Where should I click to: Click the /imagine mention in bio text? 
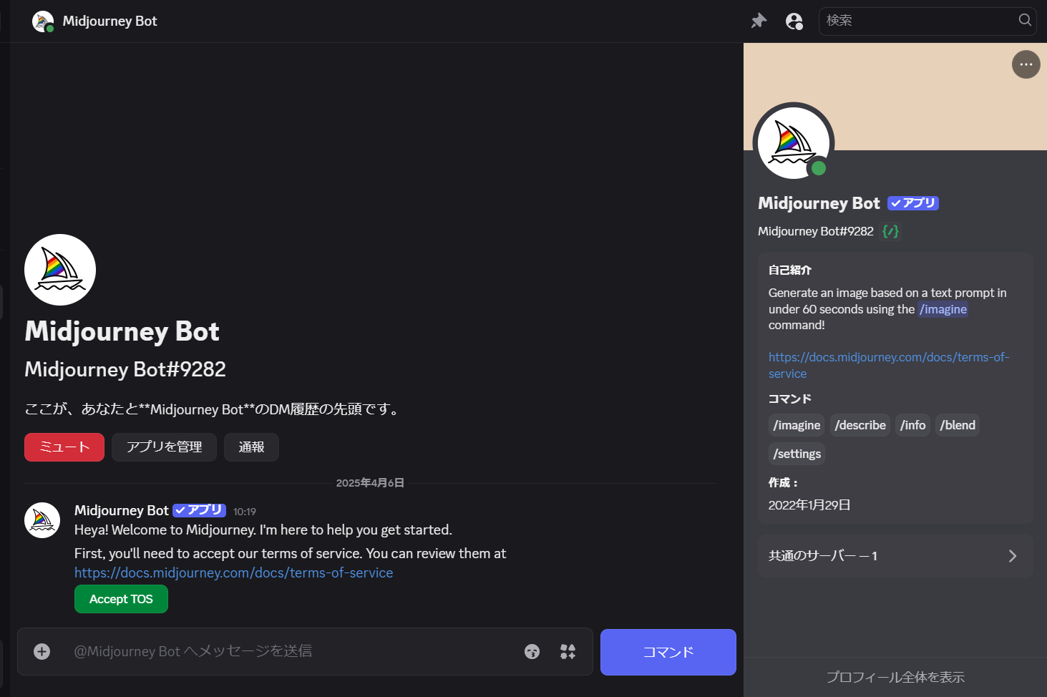coord(943,309)
